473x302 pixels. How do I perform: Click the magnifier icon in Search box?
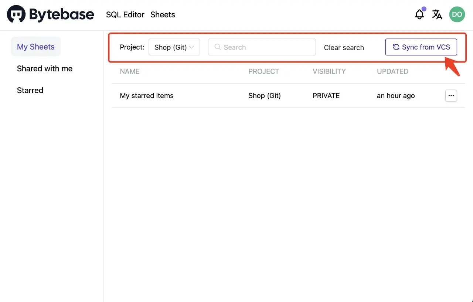[218, 47]
